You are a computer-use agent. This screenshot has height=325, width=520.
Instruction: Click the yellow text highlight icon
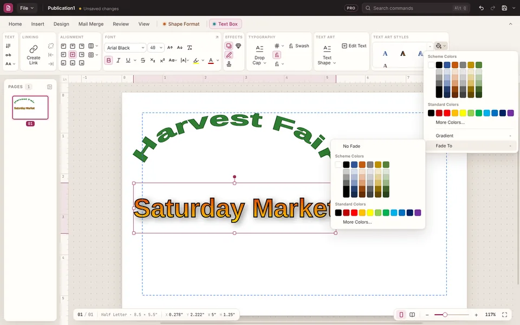point(196,61)
